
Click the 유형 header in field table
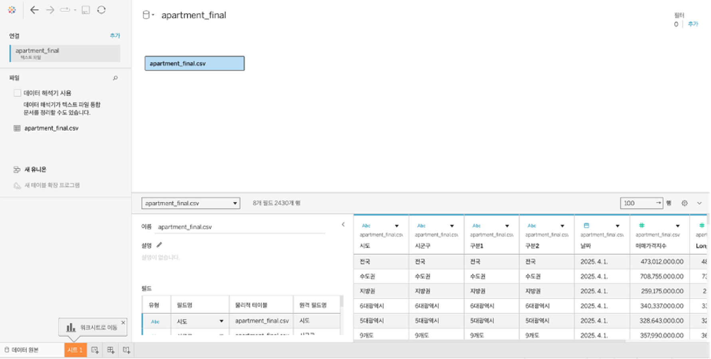pos(154,305)
